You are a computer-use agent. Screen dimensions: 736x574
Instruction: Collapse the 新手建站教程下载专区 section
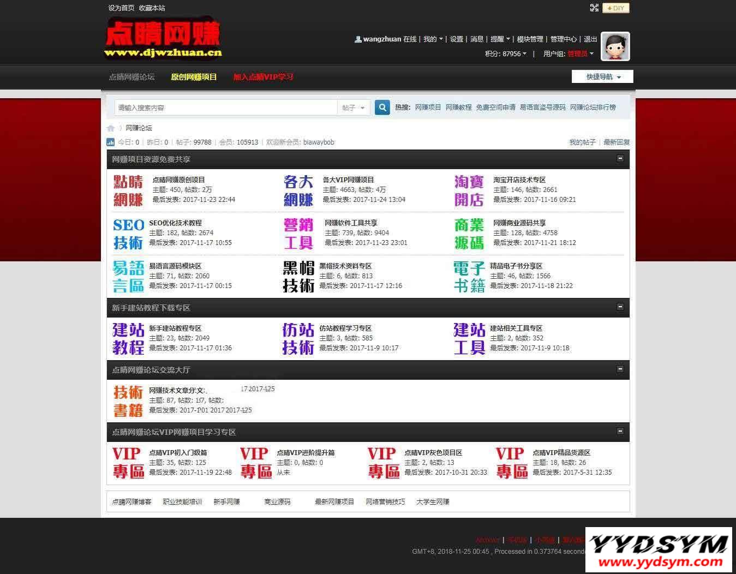point(620,307)
